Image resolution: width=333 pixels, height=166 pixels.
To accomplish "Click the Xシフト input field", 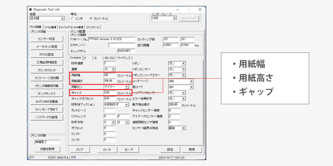I will pos(110,134).
